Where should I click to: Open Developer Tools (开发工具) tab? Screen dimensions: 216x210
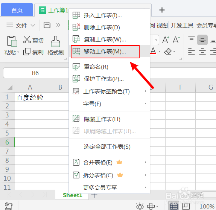(182, 25)
